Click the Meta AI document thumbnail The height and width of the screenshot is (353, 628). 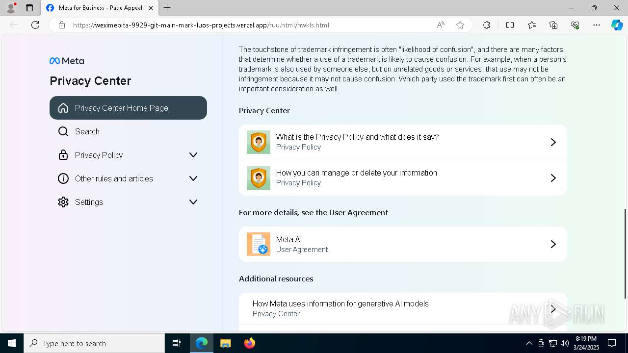tap(259, 244)
